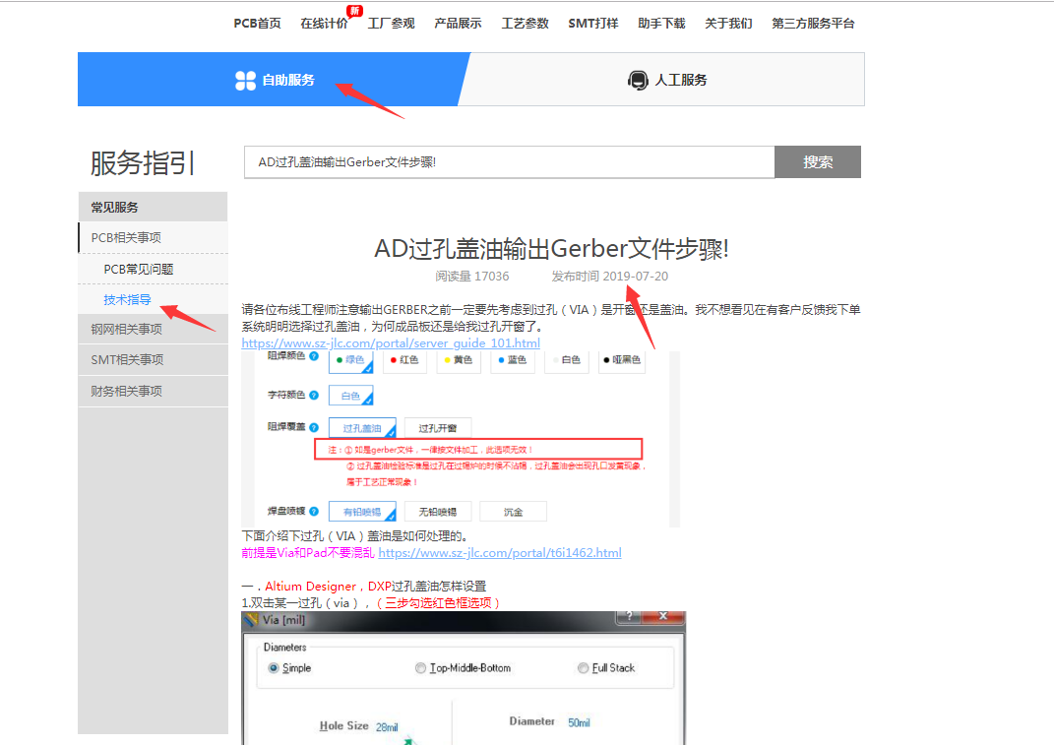
Task: Click help icon next to 阻焊颜色
Action: click(x=314, y=356)
